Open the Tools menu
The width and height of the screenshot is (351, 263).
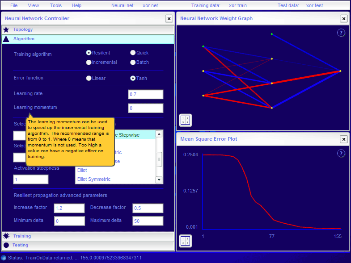tap(56, 5)
